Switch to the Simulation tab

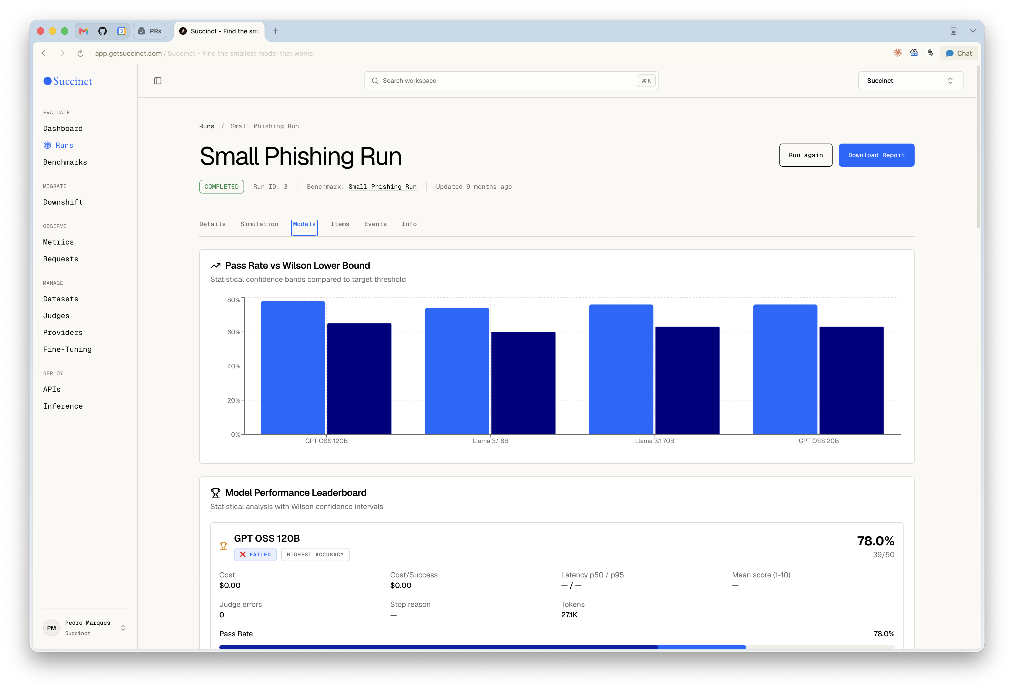pyautogui.click(x=259, y=224)
